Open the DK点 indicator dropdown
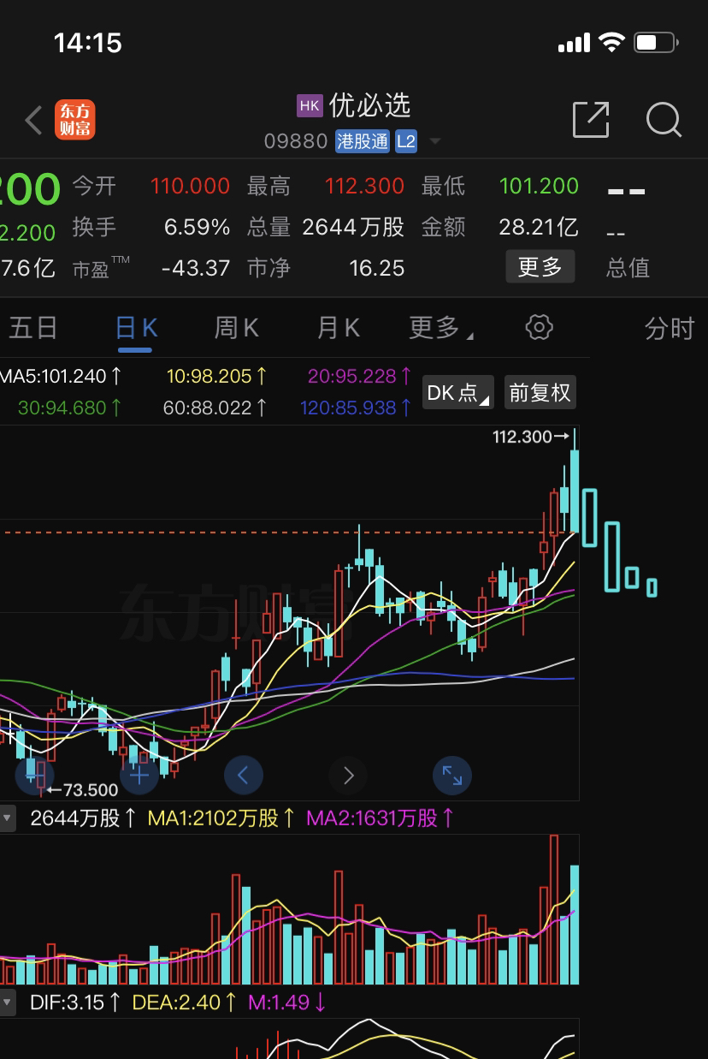The height and width of the screenshot is (1059, 708). coord(458,392)
